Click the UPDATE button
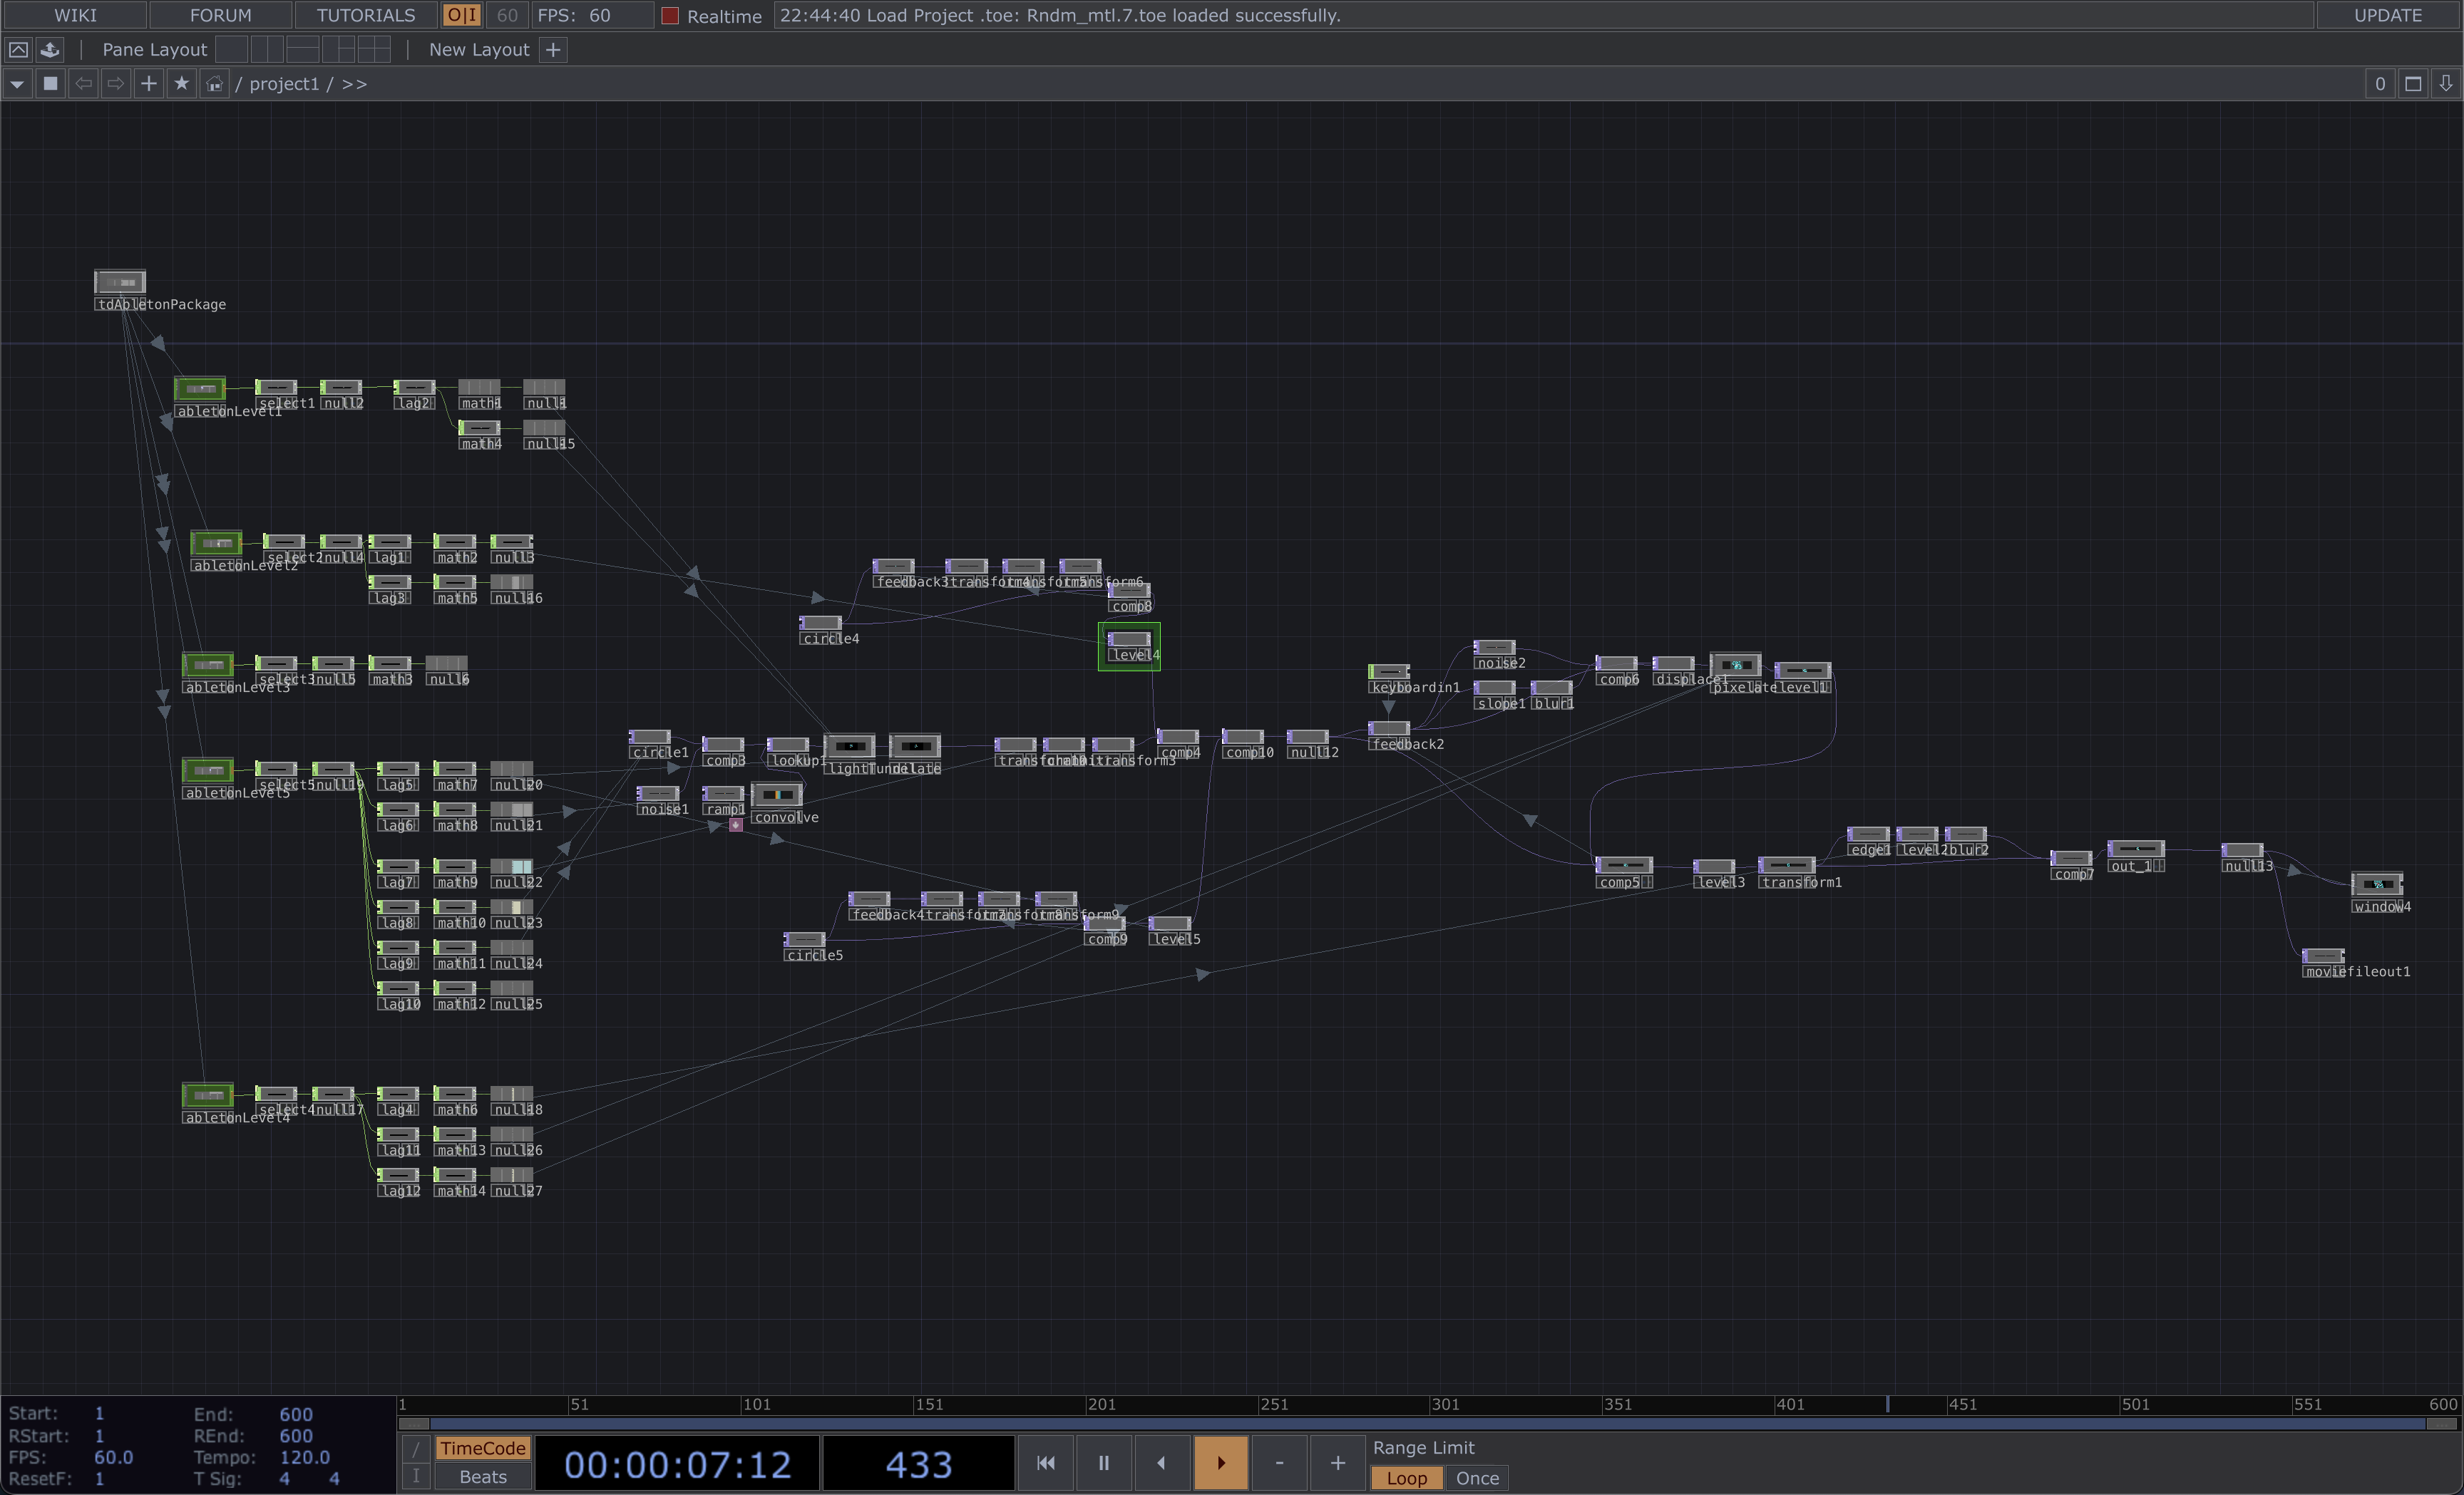2464x1495 pixels. [x=2388, y=15]
